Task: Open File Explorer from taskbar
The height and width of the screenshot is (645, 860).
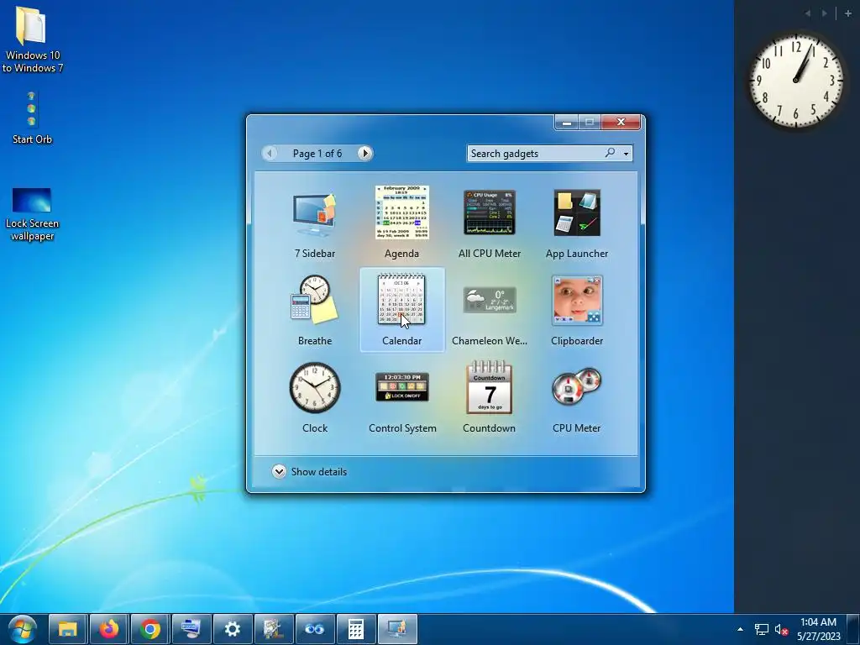Action: click(67, 628)
